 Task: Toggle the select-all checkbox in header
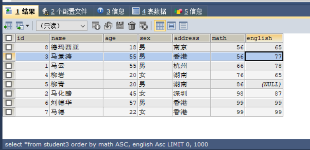pyautogui.click(x=9, y=38)
